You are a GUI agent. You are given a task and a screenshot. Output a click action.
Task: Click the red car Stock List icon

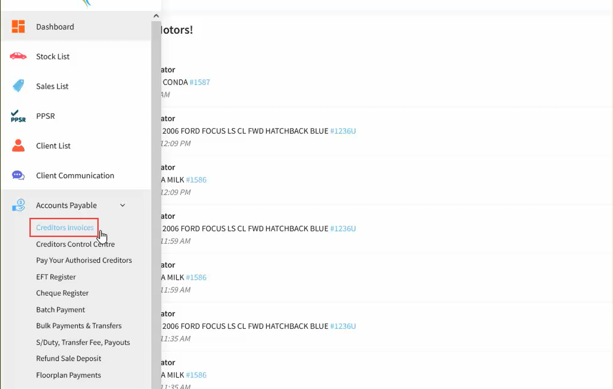tap(18, 56)
